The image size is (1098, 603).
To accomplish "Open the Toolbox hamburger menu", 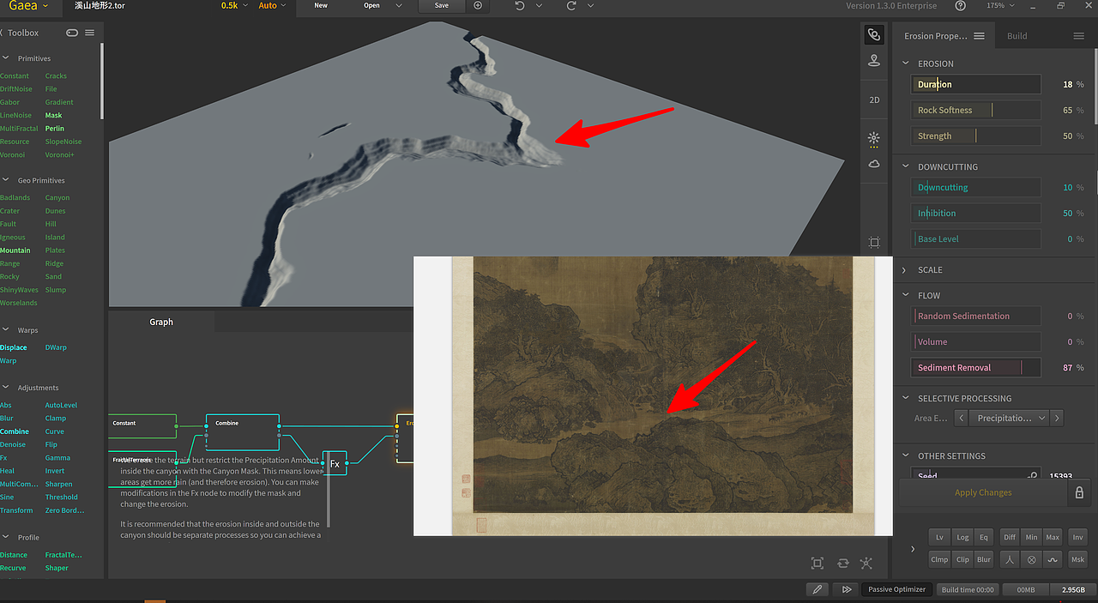I will (90, 33).
